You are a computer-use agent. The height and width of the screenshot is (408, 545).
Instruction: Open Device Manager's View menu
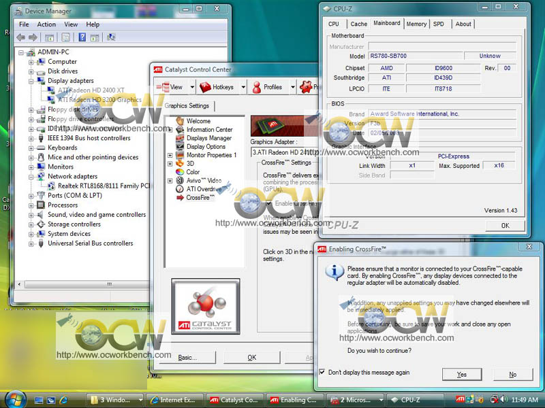tap(71, 24)
